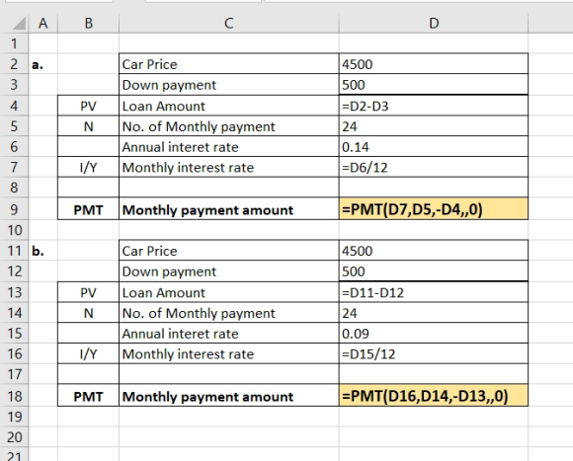The height and width of the screenshot is (461, 573).
Task: Select column B header
Action: click(89, 24)
